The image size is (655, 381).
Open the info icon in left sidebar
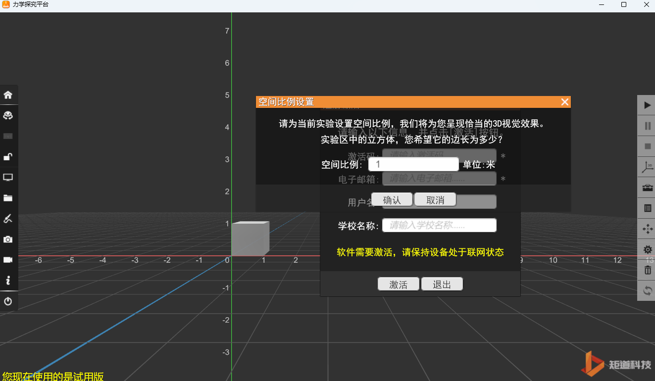pos(8,281)
